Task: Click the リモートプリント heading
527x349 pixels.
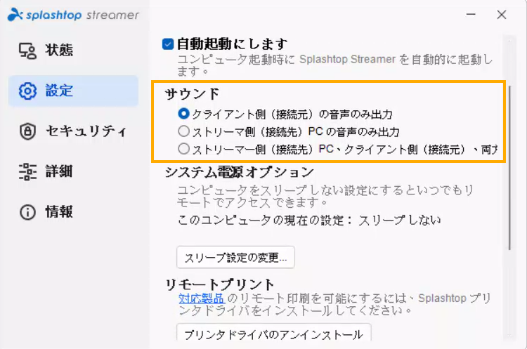Action: 220,284
